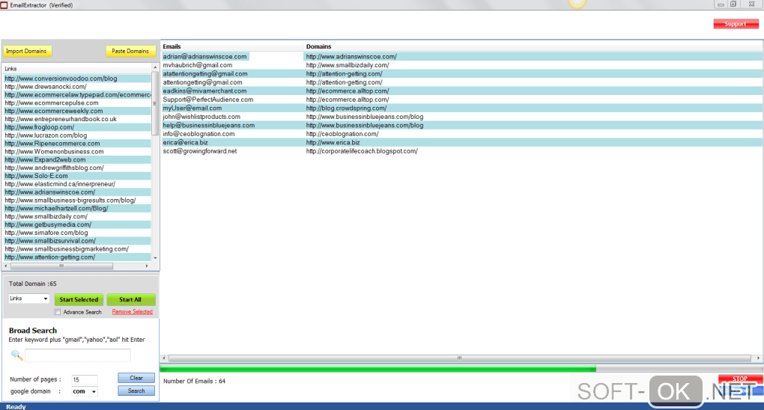Image resolution: width=764 pixels, height=410 pixels.
Task: Select the Ripenecommerce.com link
Action: click(77, 143)
